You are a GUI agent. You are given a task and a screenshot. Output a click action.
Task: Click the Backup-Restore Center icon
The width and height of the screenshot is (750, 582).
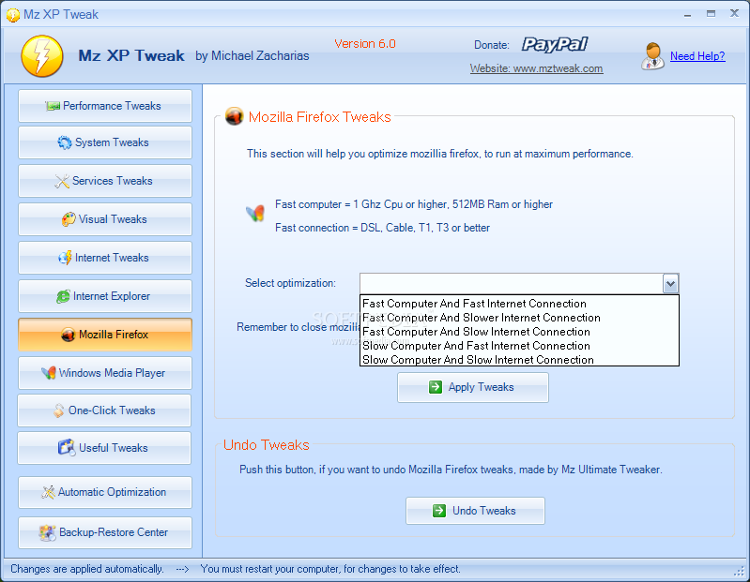47,532
